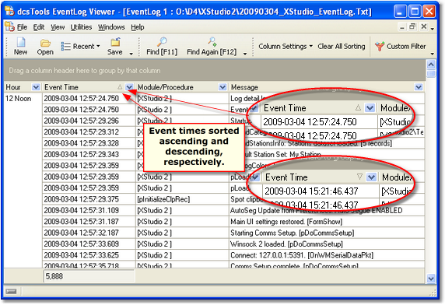Click Find Again [F12] tool

[212, 46]
